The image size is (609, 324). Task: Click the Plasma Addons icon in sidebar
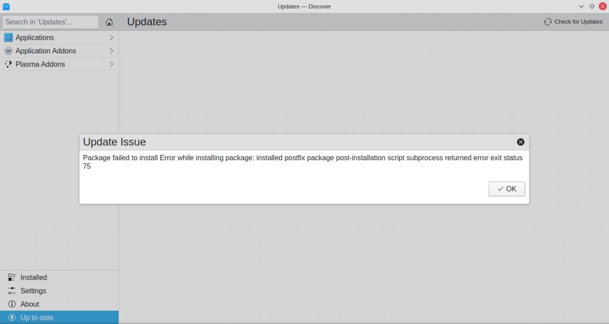(8, 64)
